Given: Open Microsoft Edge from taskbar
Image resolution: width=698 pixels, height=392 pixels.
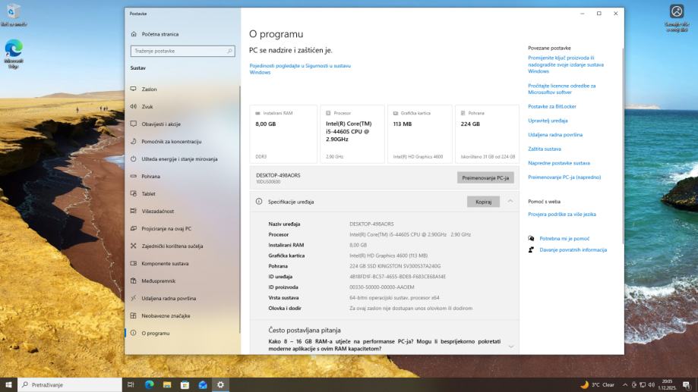Looking at the screenshot, I should click(x=149, y=385).
